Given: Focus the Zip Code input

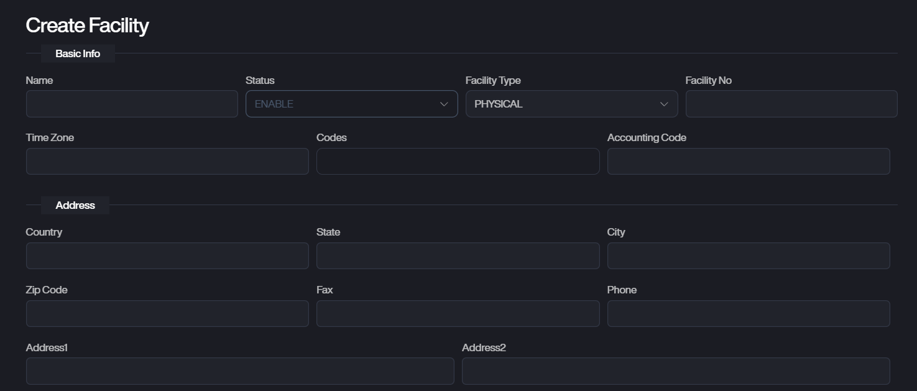Looking at the screenshot, I should tap(167, 313).
